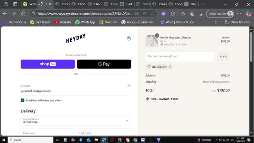This screenshot has width=254, height=143.
Task: Open the Otros favoritos folder
Action: (x=238, y=22)
